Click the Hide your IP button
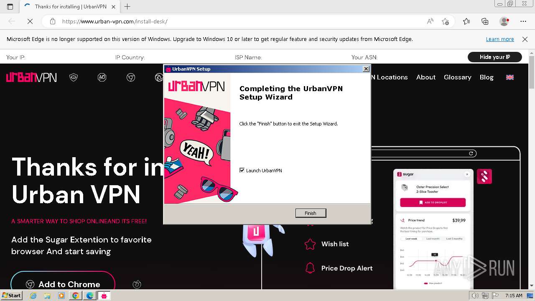The height and width of the screenshot is (301, 535). tap(495, 57)
